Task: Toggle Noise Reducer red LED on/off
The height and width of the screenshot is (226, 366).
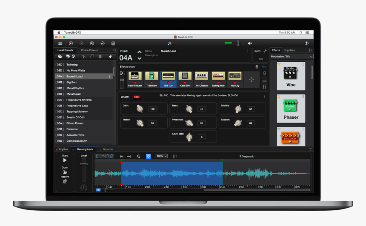Action: pyautogui.click(x=135, y=83)
